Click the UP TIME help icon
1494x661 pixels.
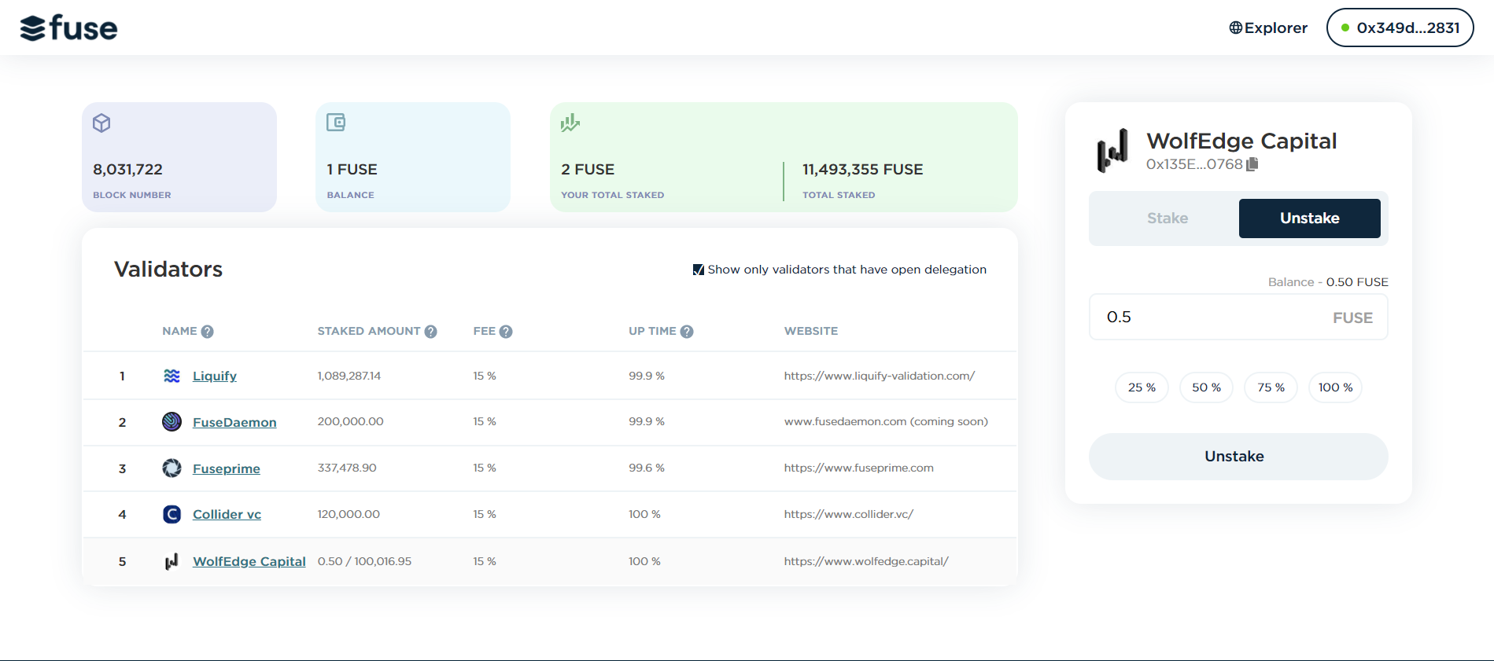(x=687, y=332)
